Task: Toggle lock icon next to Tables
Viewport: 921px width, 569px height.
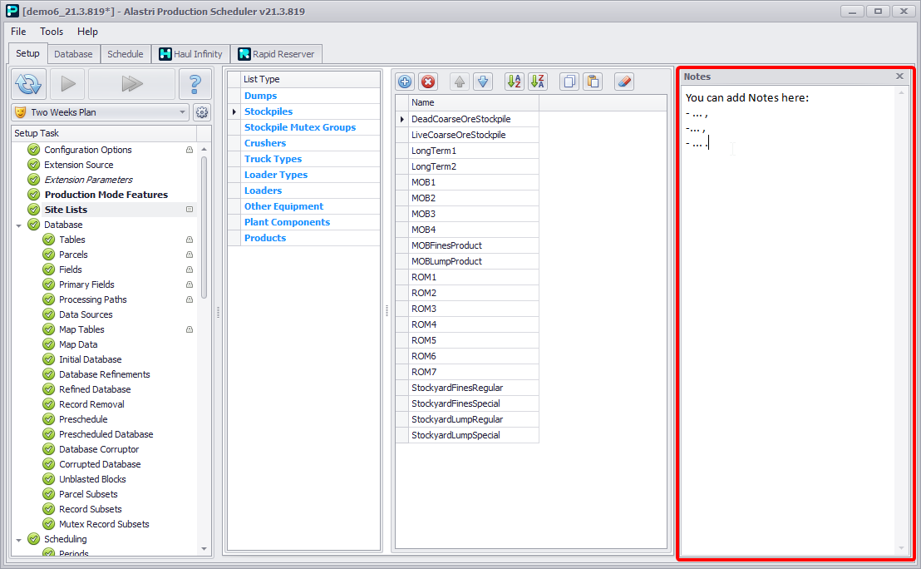Action: tap(190, 240)
